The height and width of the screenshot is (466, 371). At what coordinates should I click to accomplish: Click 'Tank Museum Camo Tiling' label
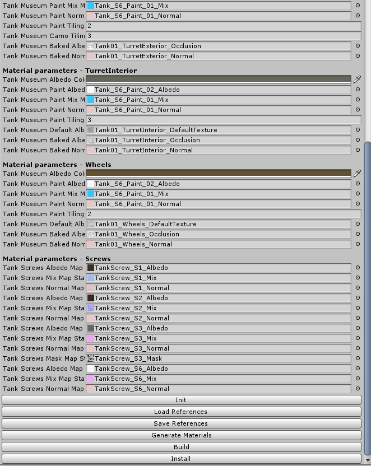tap(44, 36)
